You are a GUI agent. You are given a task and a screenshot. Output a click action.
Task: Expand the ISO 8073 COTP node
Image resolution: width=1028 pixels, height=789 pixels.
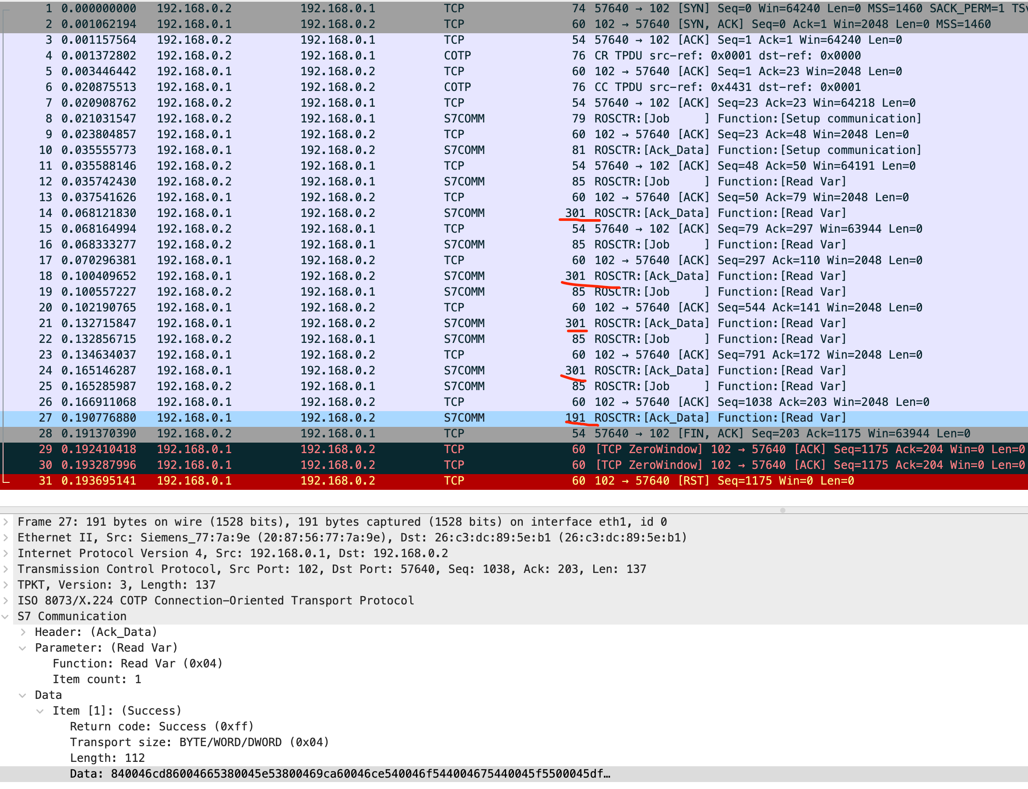pyautogui.click(x=6, y=600)
